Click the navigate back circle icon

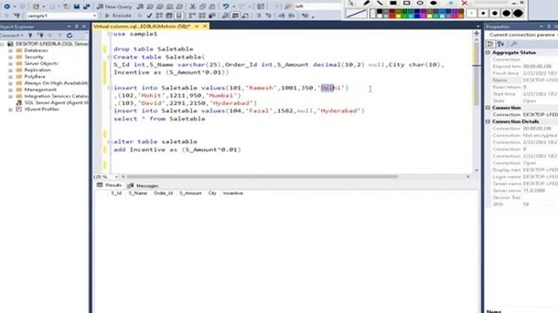point(7,6)
